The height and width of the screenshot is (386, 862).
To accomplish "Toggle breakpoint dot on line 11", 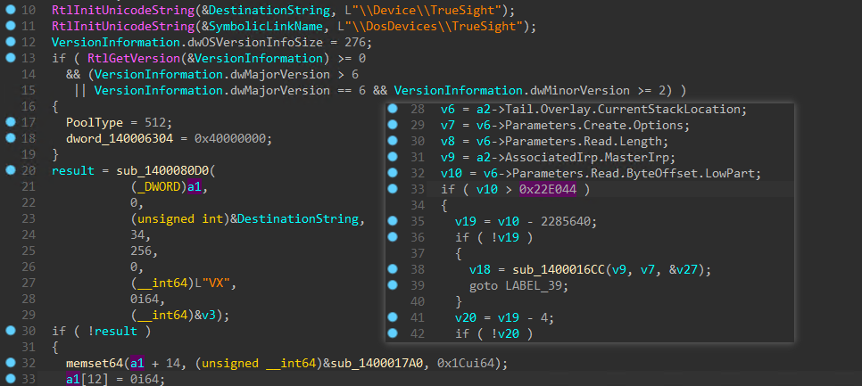I will [x=9, y=25].
